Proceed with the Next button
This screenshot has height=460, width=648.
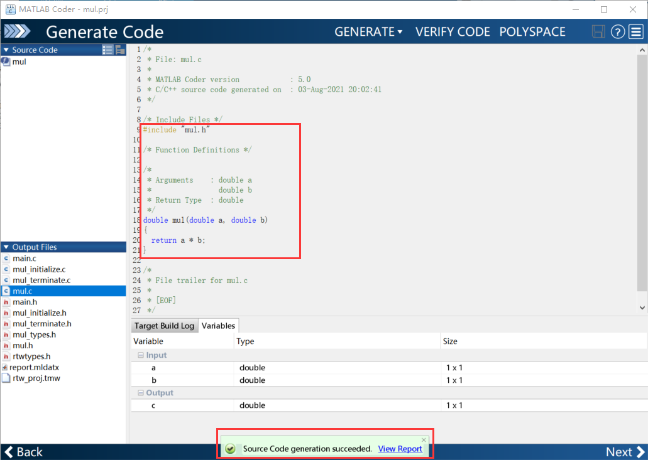[x=625, y=452]
